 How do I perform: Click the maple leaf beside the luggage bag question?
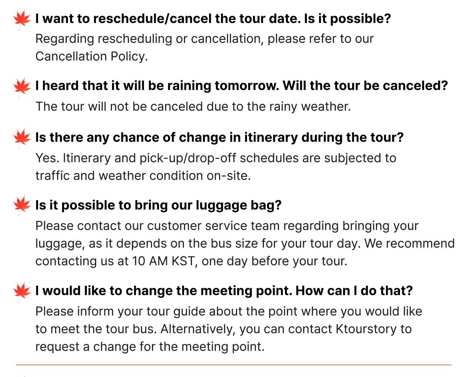coord(21,205)
